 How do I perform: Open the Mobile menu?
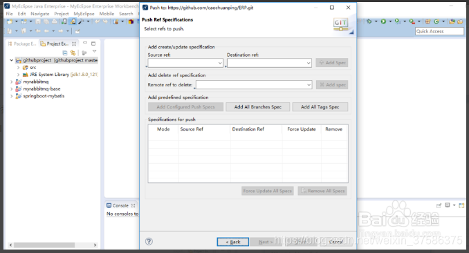coord(107,14)
